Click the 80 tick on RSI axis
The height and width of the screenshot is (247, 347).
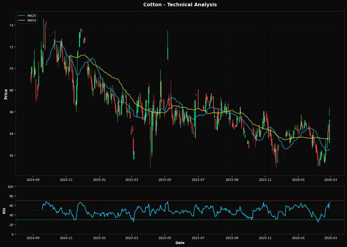12,196
